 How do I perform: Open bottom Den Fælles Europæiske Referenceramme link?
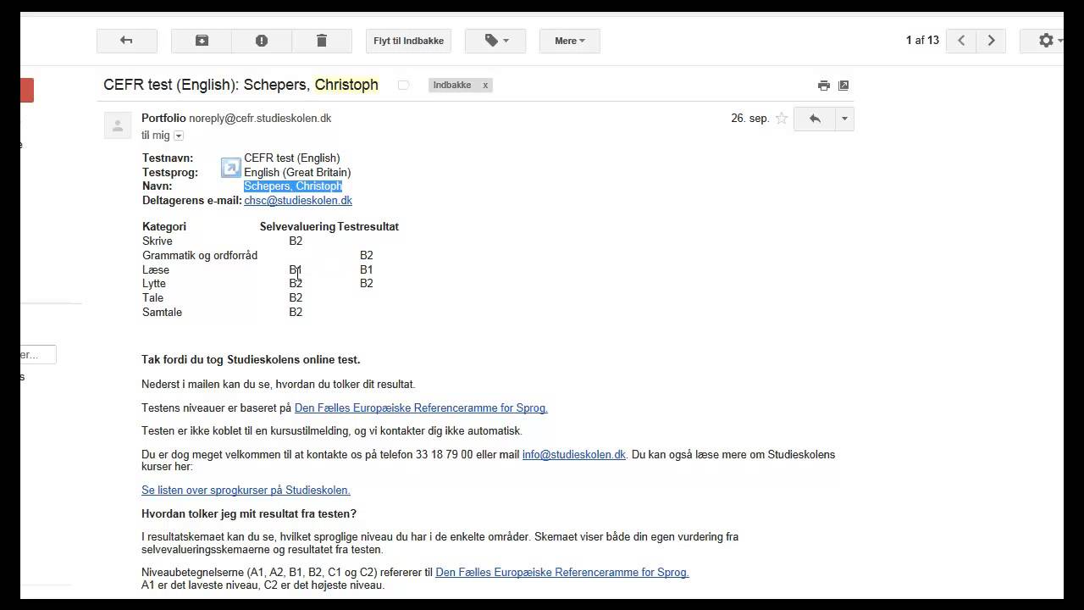(562, 572)
